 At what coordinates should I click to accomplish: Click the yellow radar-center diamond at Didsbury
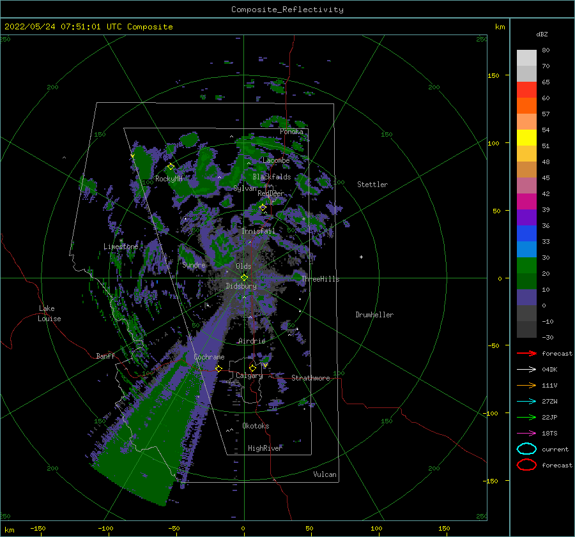click(244, 278)
